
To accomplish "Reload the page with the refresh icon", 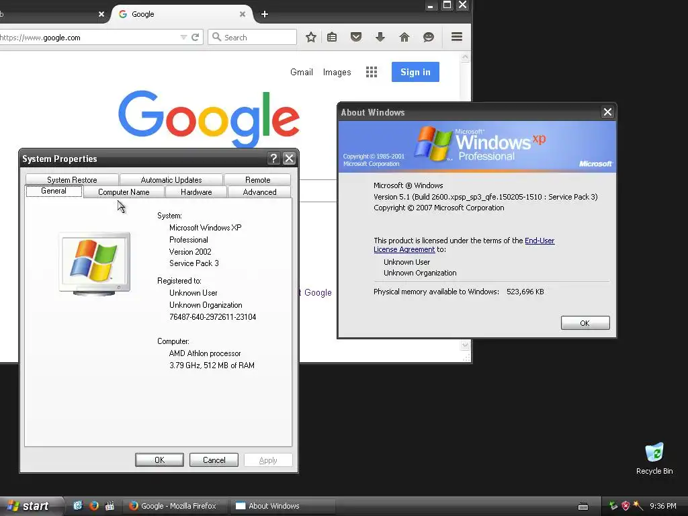I will tap(196, 38).
